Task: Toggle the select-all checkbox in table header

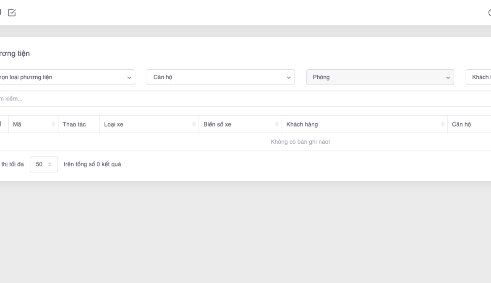Action: point(1,124)
